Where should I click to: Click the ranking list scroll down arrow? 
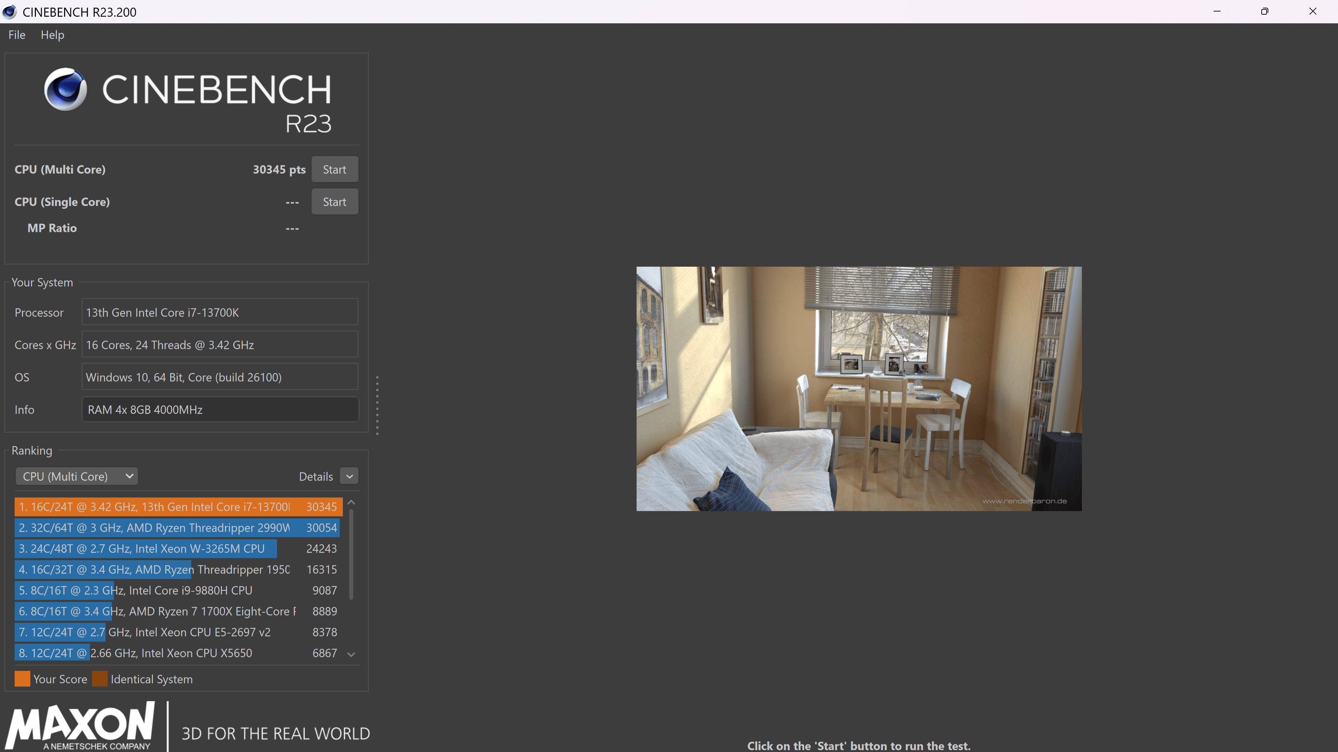[x=351, y=655]
